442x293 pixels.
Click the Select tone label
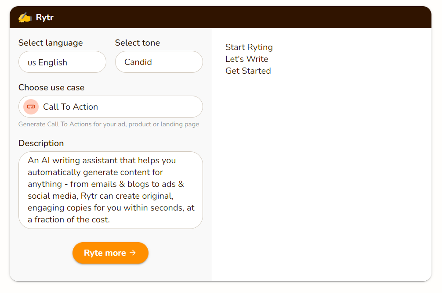tap(137, 43)
